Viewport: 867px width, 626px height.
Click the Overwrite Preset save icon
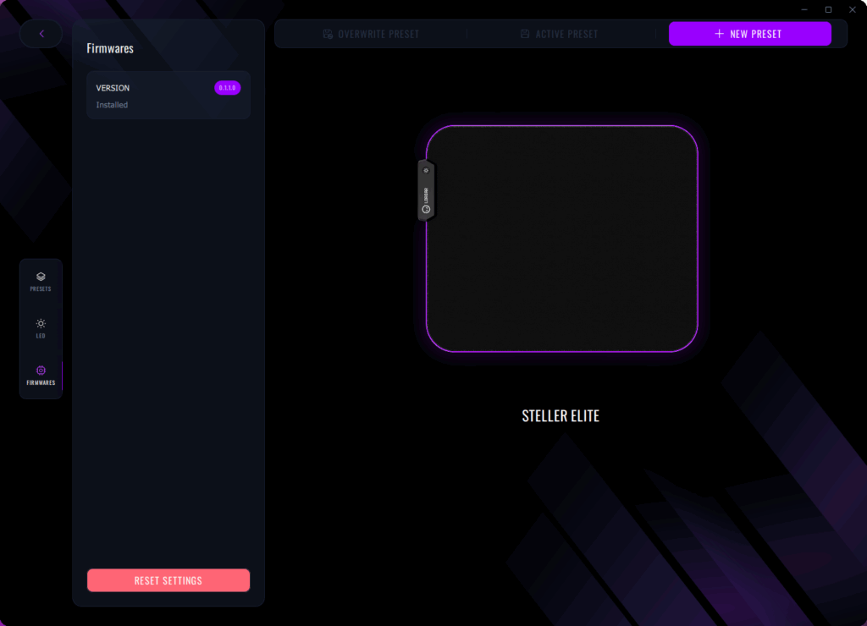[x=328, y=34]
